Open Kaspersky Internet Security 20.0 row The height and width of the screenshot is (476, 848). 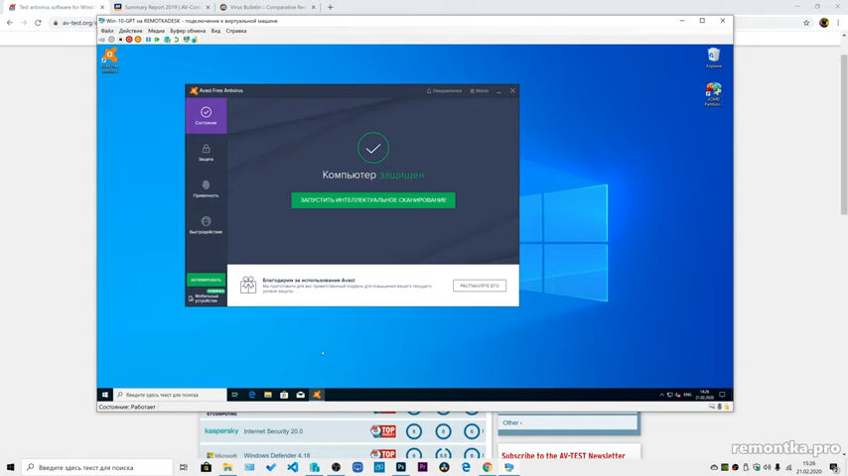(345, 431)
